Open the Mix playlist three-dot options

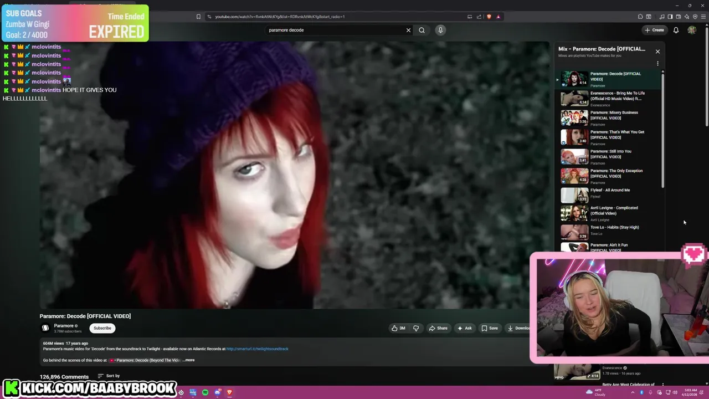pyautogui.click(x=657, y=64)
